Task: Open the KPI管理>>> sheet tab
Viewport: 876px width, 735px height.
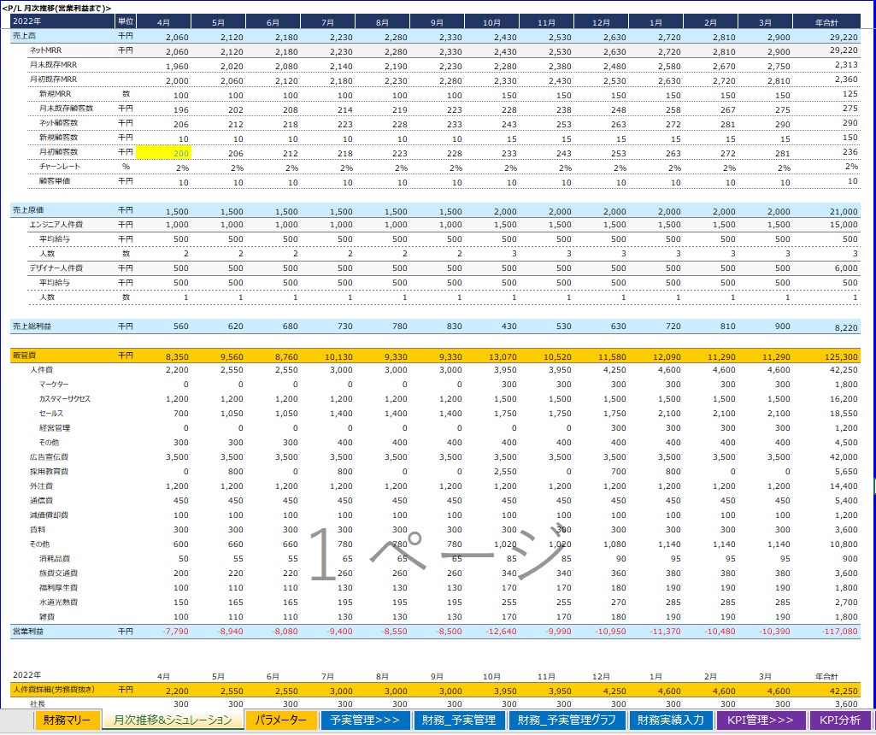Action: click(761, 720)
